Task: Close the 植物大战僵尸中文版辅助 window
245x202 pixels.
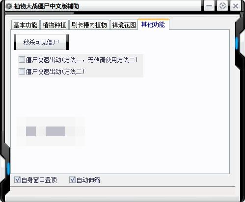Action: pyautogui.click(x=236, y=6)
